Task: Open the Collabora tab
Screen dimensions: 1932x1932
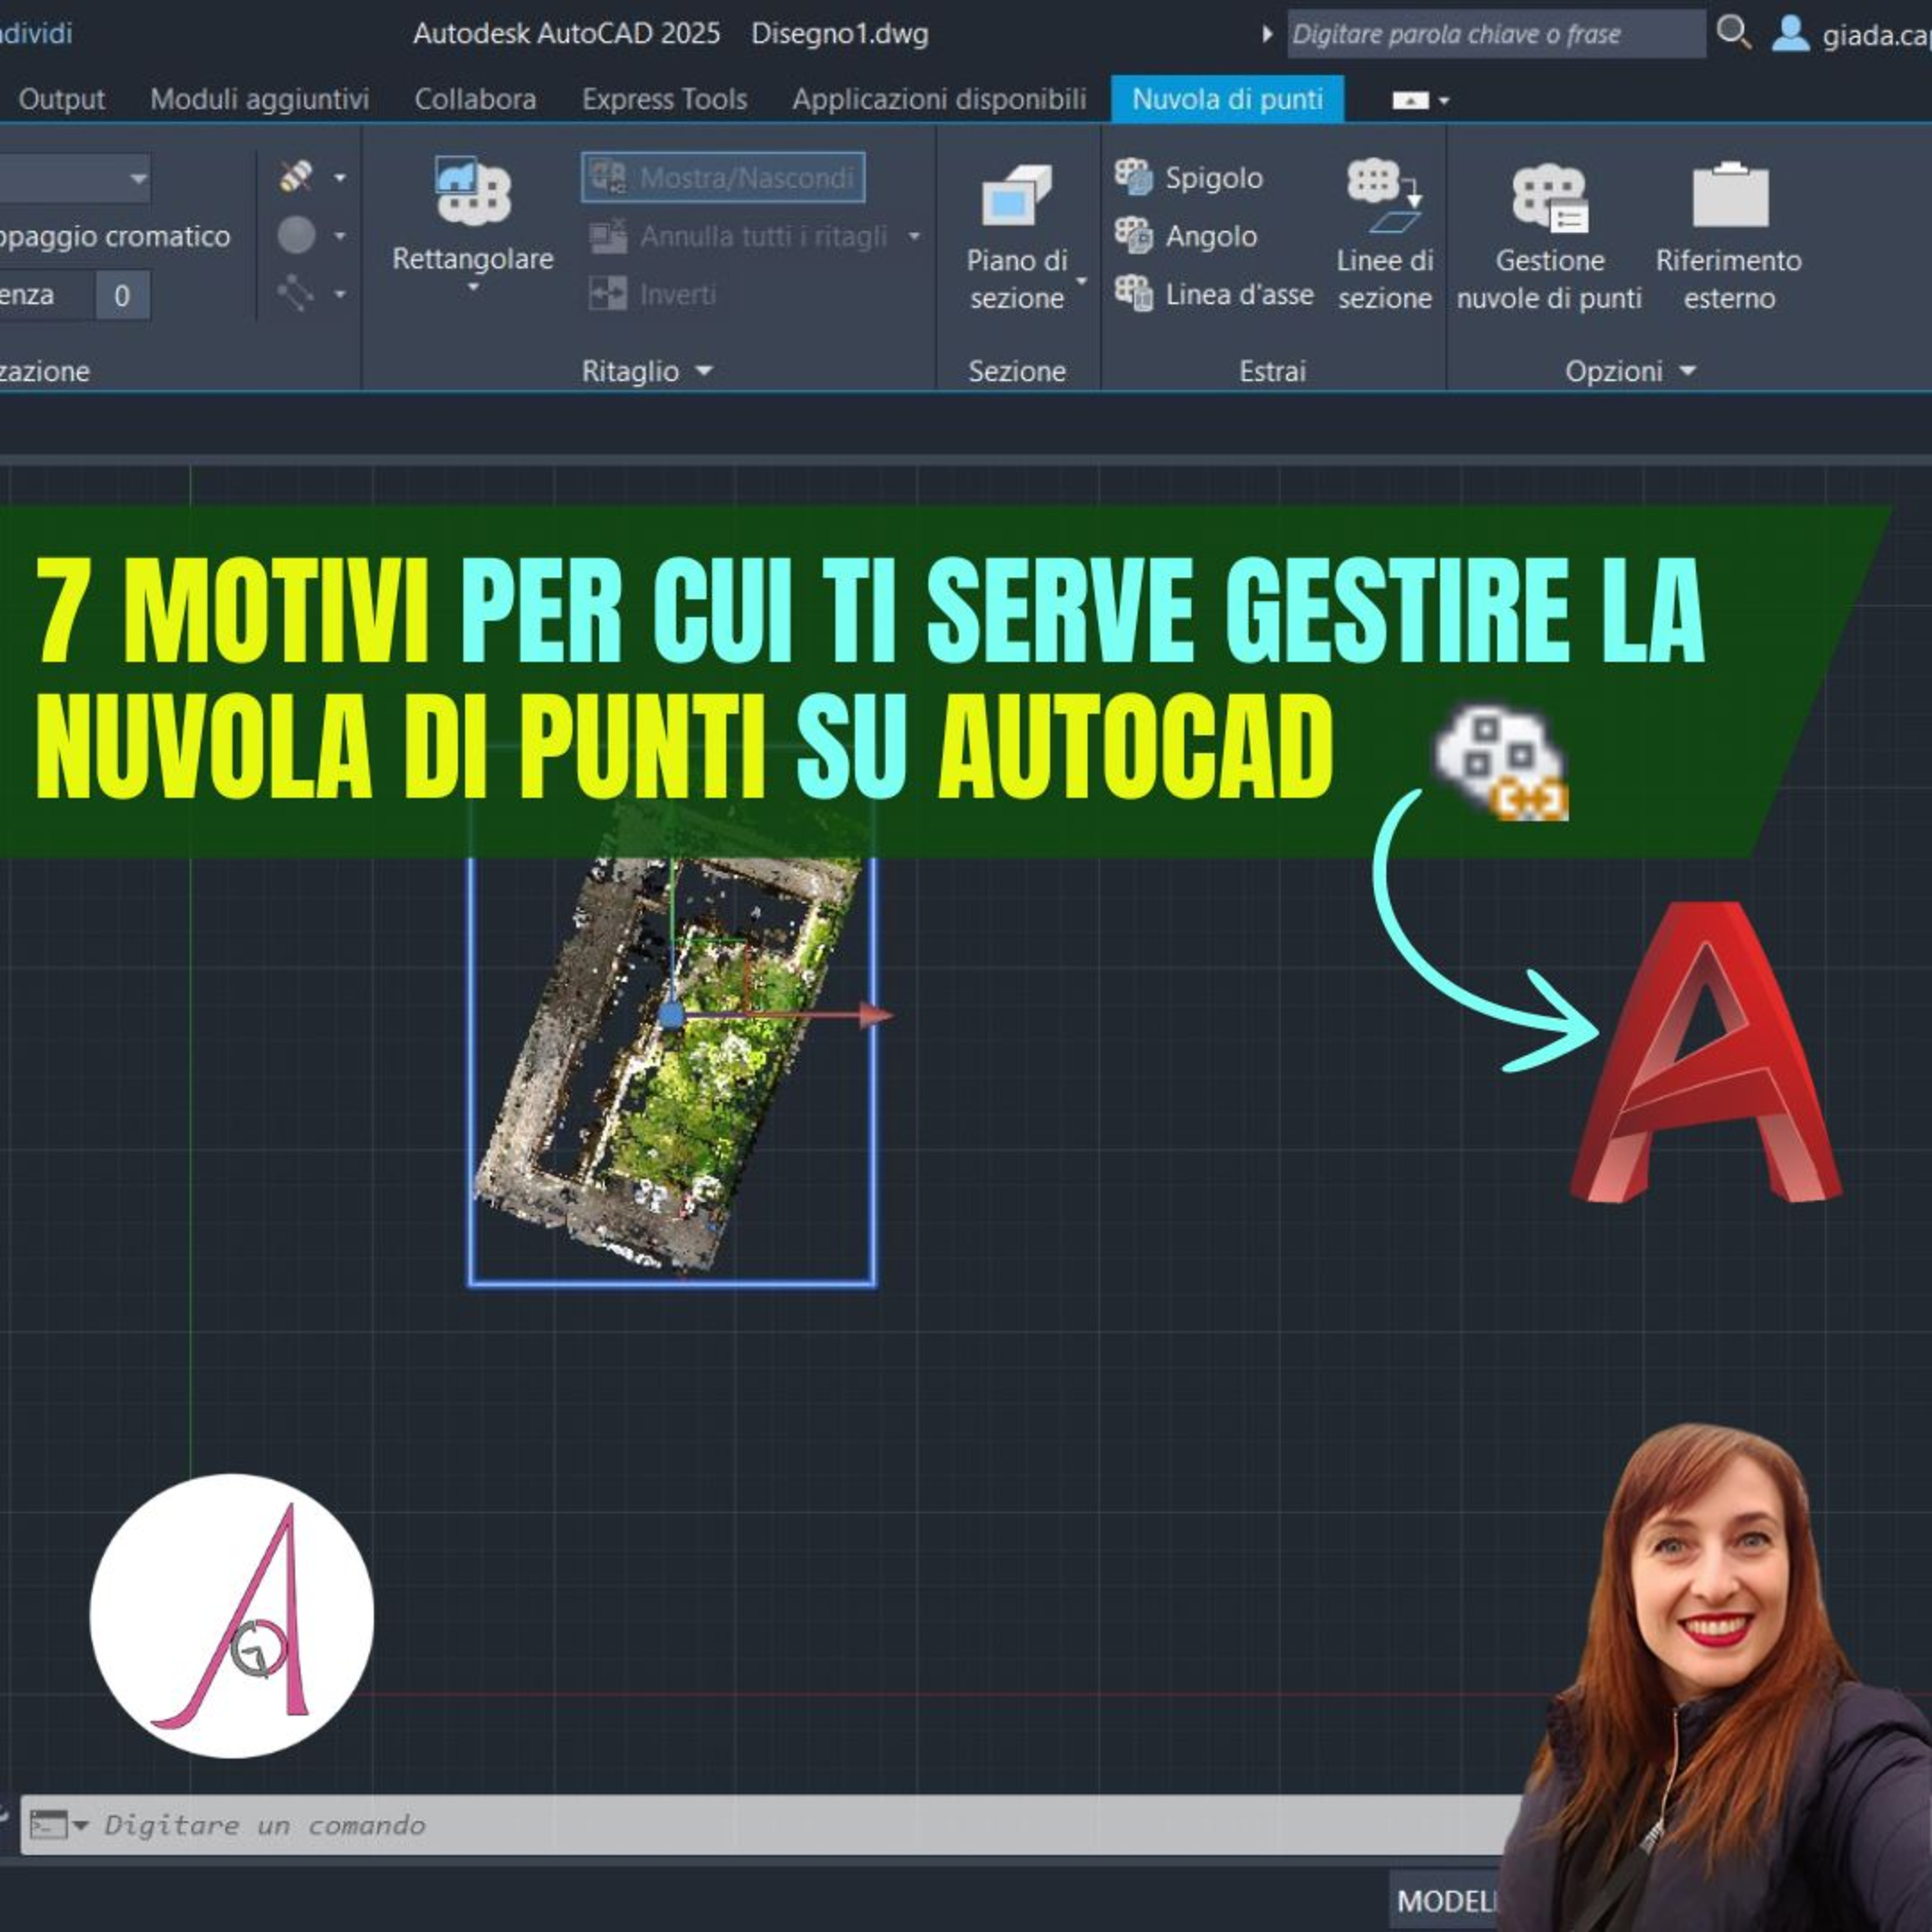Action: (475, 99)
